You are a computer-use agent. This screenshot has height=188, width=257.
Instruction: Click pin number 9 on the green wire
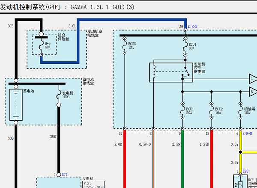(x=179, y=134)
